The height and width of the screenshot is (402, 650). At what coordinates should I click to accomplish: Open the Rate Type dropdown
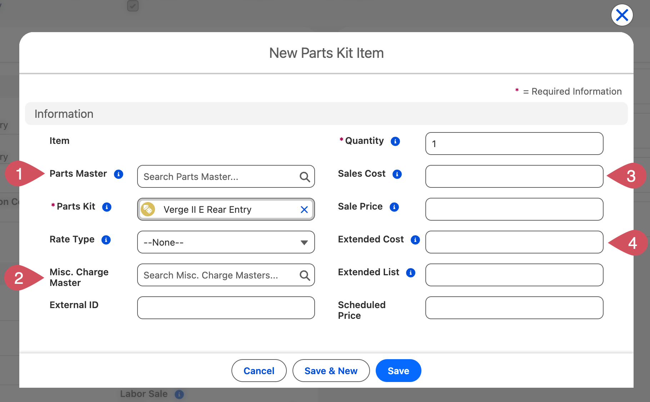(x=226, y=242)
